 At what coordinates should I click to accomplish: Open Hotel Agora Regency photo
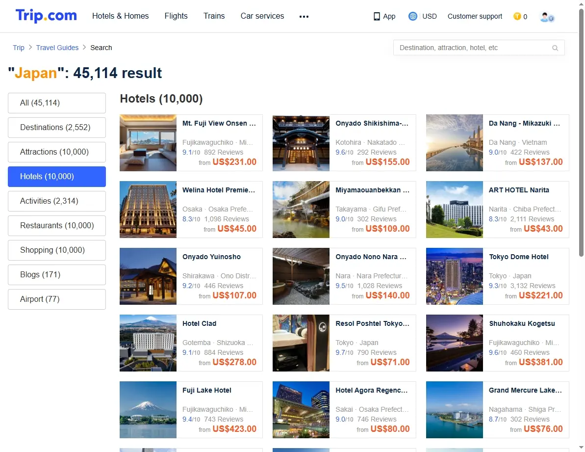(301, 410)
